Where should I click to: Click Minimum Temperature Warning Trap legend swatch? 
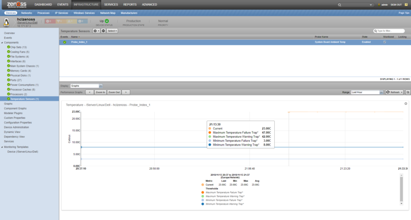(202, 204)
